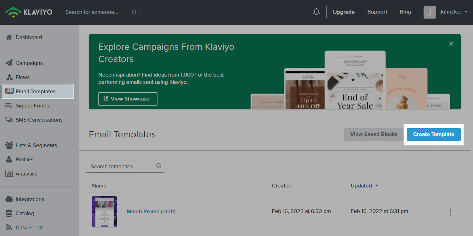Open the March Promo (draft) link
The width and height of the screenshot is (473, 236).
(151, 211)
